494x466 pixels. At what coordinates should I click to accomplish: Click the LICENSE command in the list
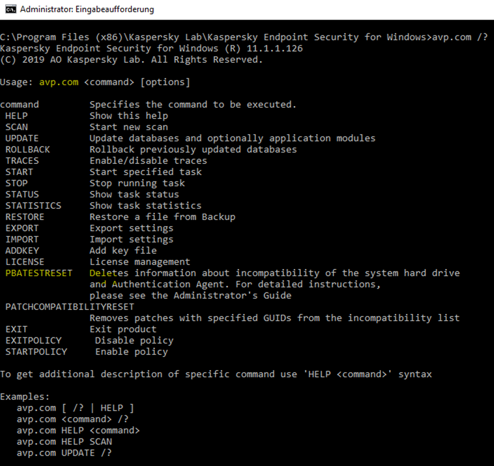25,262
